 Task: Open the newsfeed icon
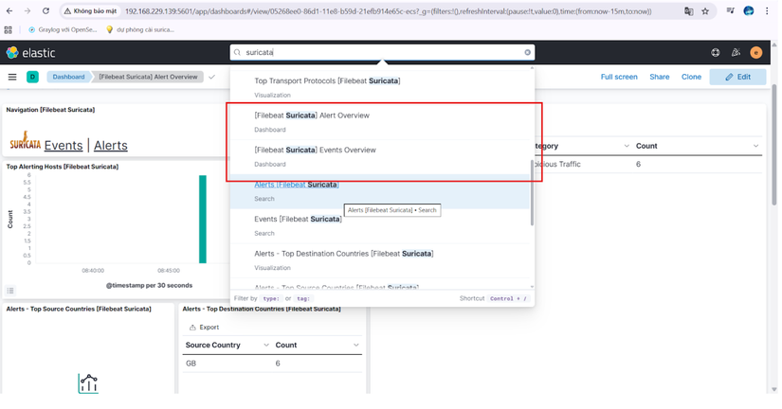tap(736, 53)
